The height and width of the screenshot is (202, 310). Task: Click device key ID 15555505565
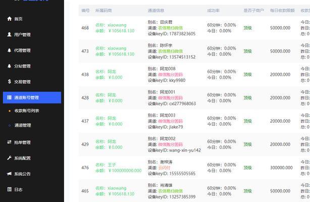[x=182, y=174]
